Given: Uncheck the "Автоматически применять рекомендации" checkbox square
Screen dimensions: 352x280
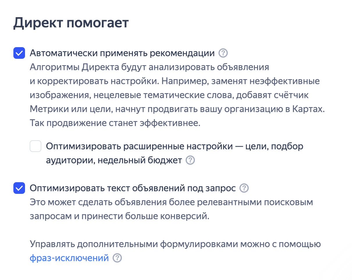Looking at the screenshot, I should (x=19, y=53).
